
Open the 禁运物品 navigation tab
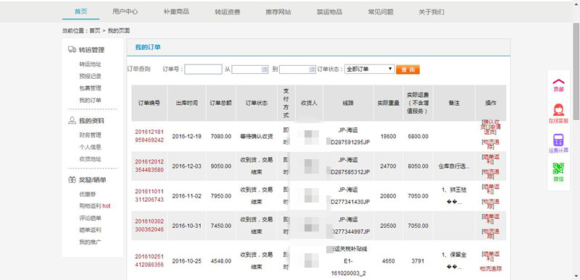330,12
